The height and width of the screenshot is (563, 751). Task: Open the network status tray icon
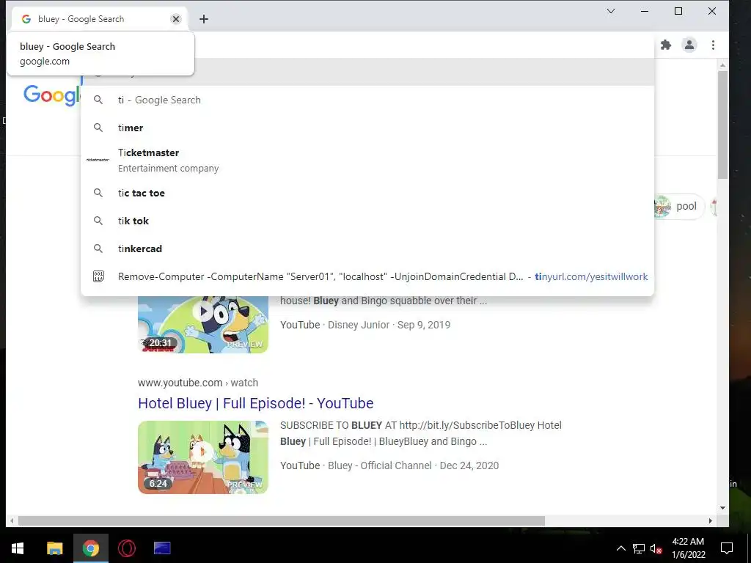[639, 548]
